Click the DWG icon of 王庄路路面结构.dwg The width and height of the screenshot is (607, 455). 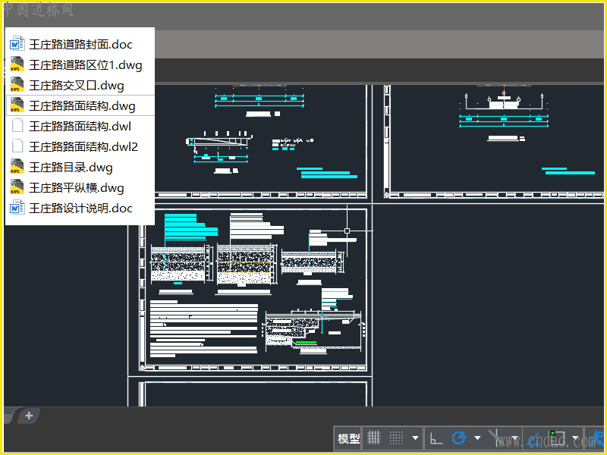(x=17, y=105)
